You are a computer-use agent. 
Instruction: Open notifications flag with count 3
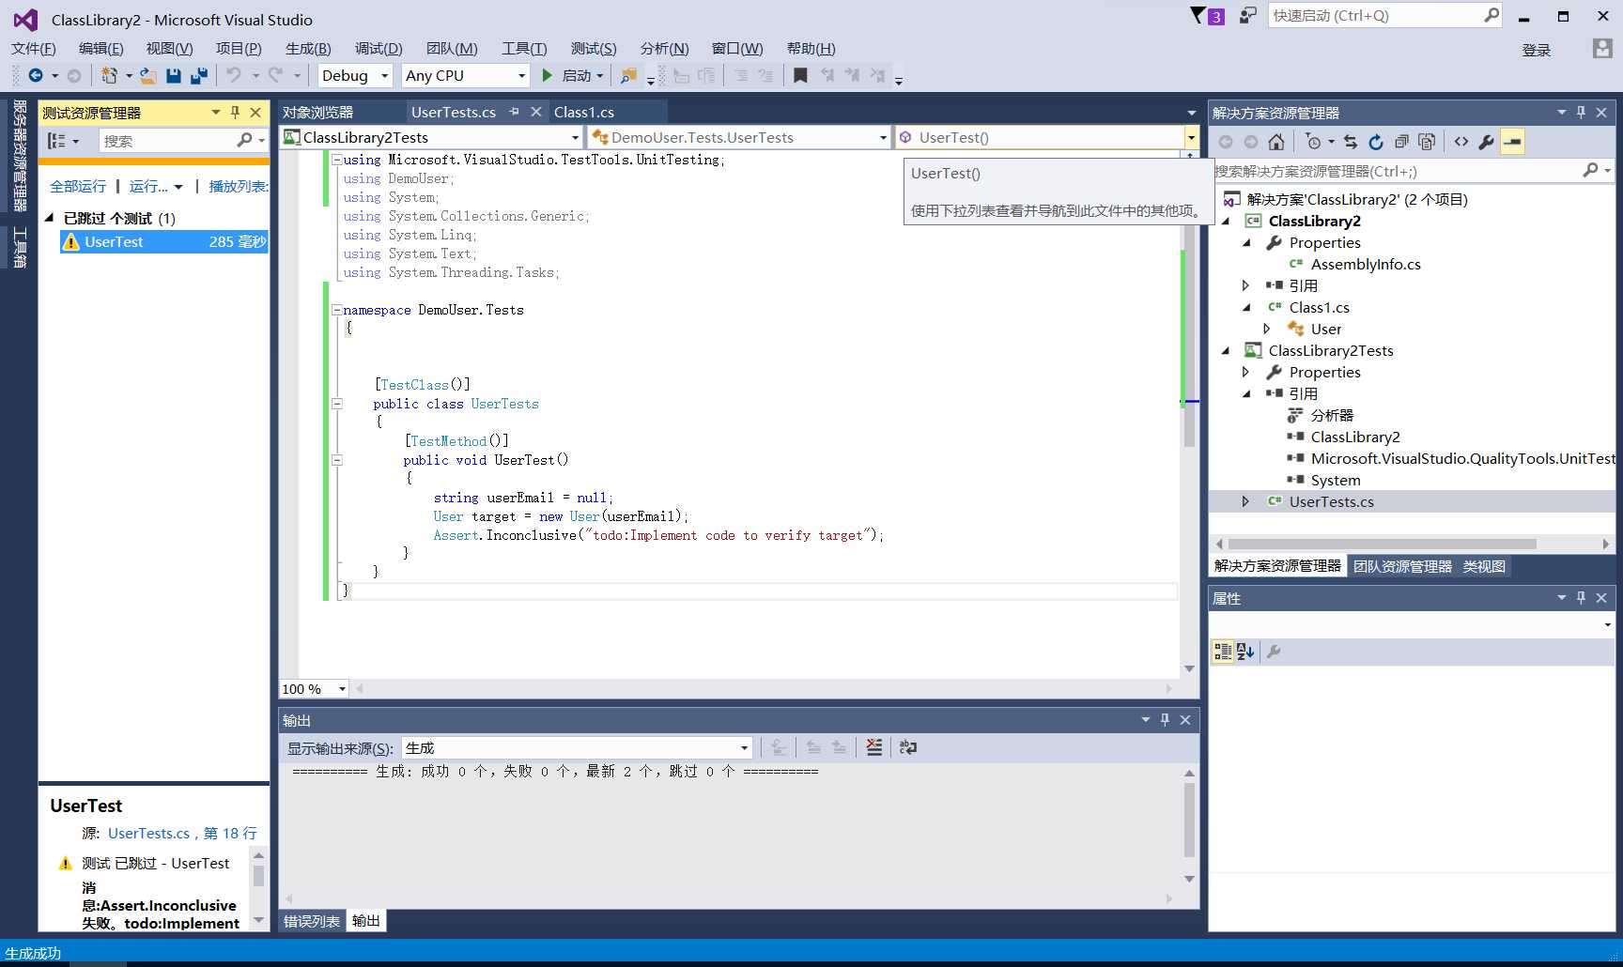[x=1207, y=15]
